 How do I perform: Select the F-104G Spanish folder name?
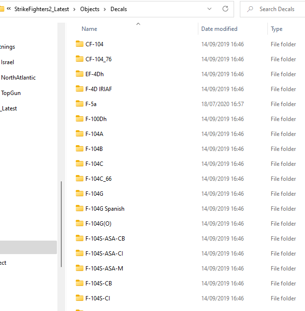(x=105, y=209)
